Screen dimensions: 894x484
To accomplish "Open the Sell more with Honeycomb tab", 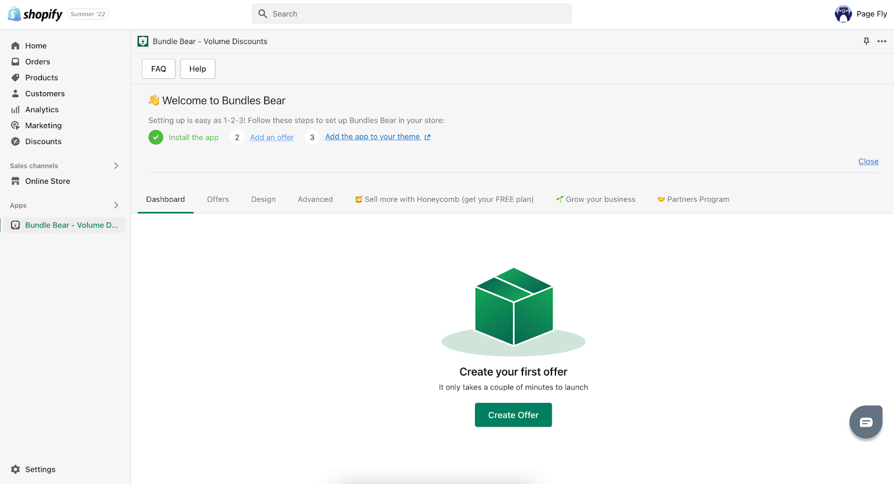I will (x=444, y=200).
